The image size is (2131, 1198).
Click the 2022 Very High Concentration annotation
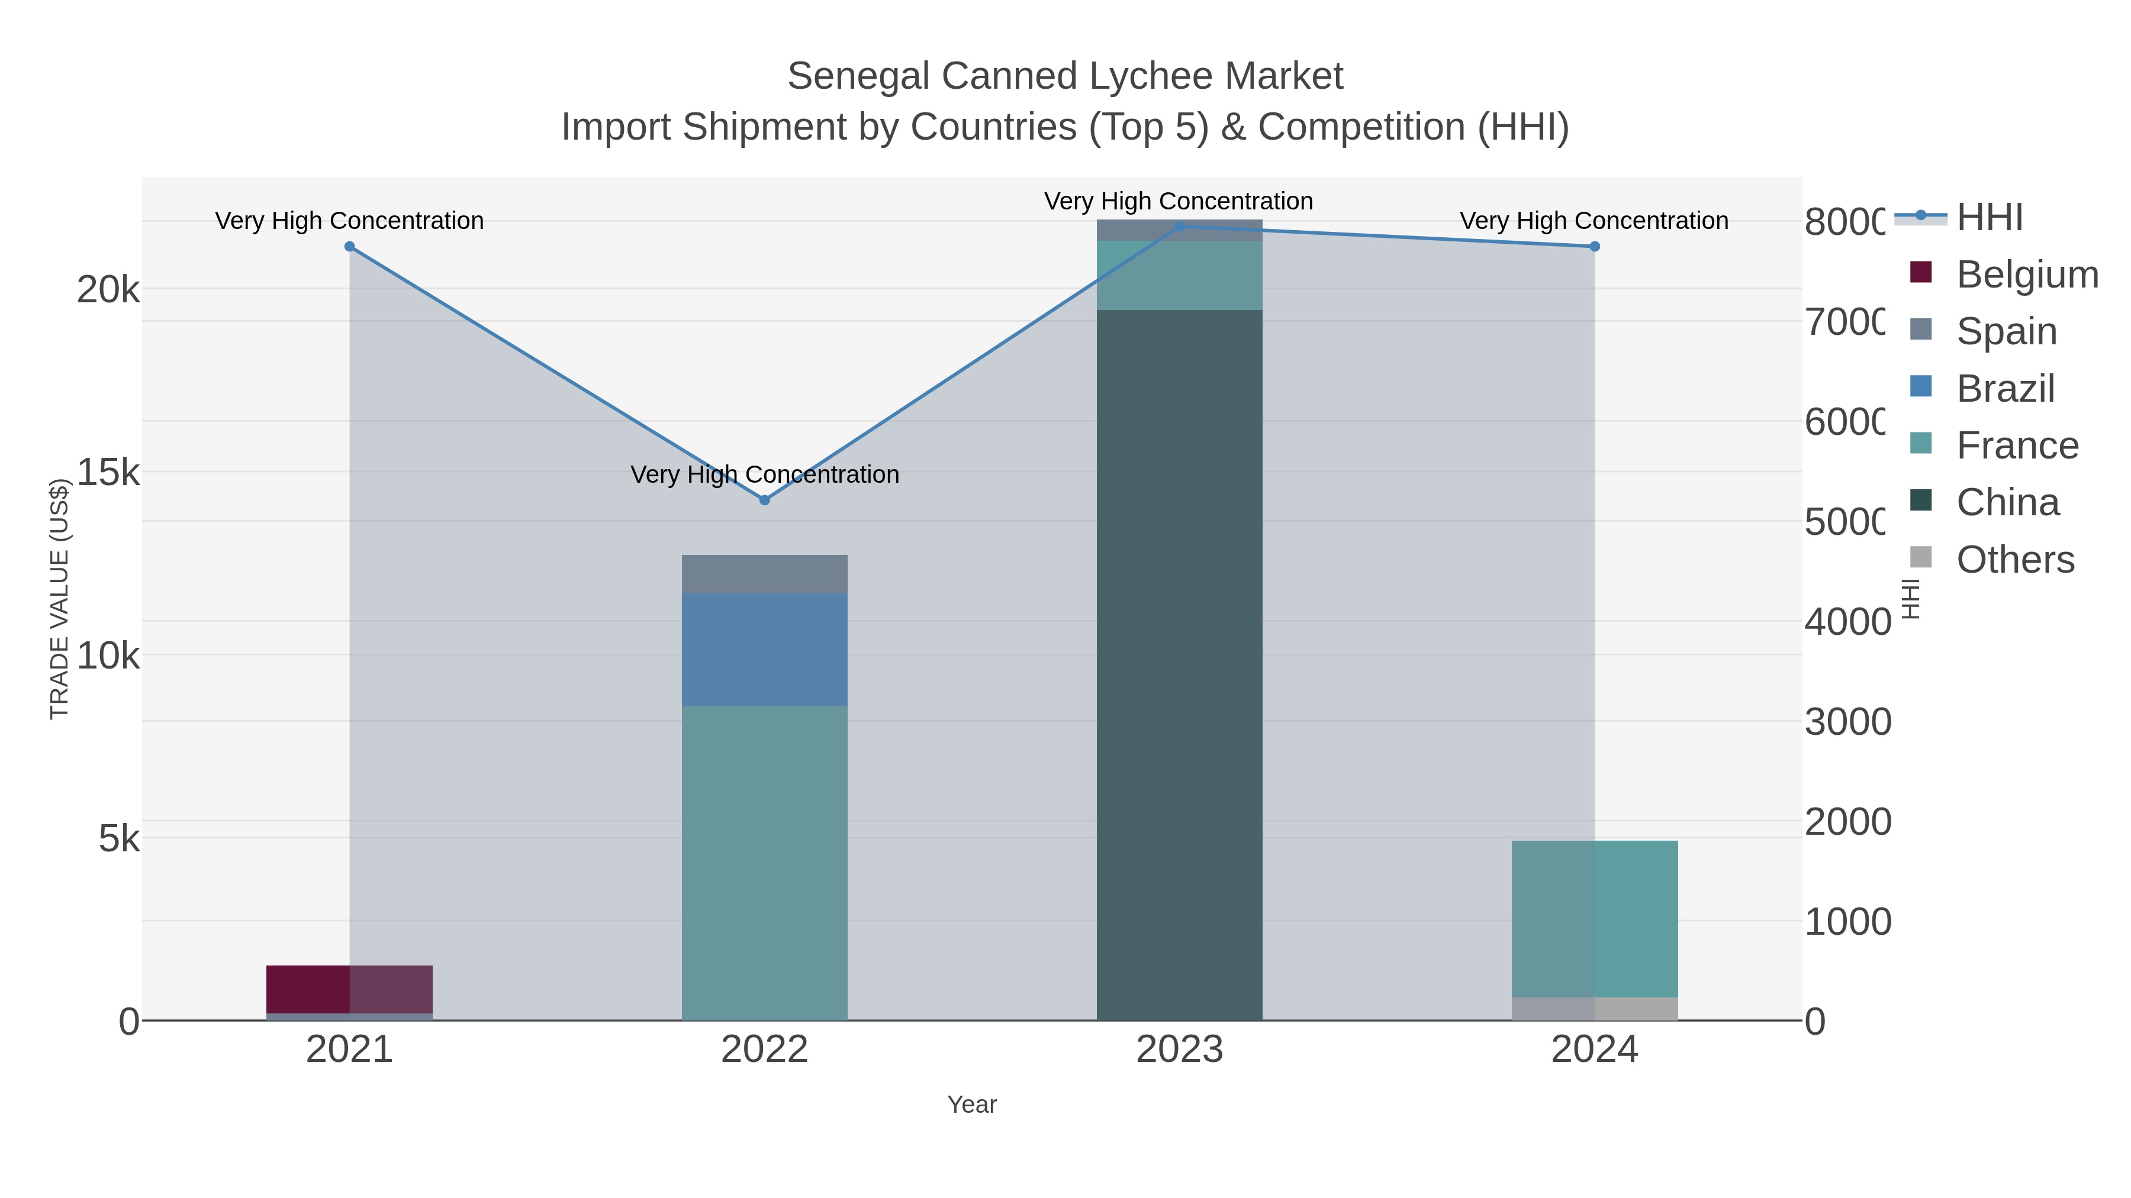click(x=764, y=474)
